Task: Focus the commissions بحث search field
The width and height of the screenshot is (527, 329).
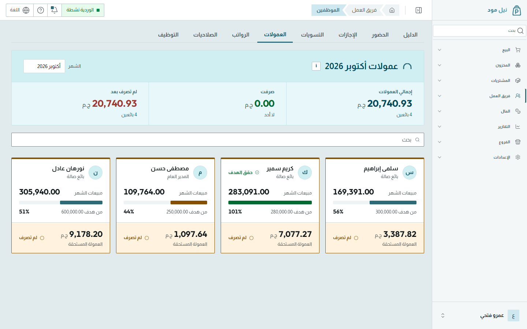Action: click(x=218, y=140)
